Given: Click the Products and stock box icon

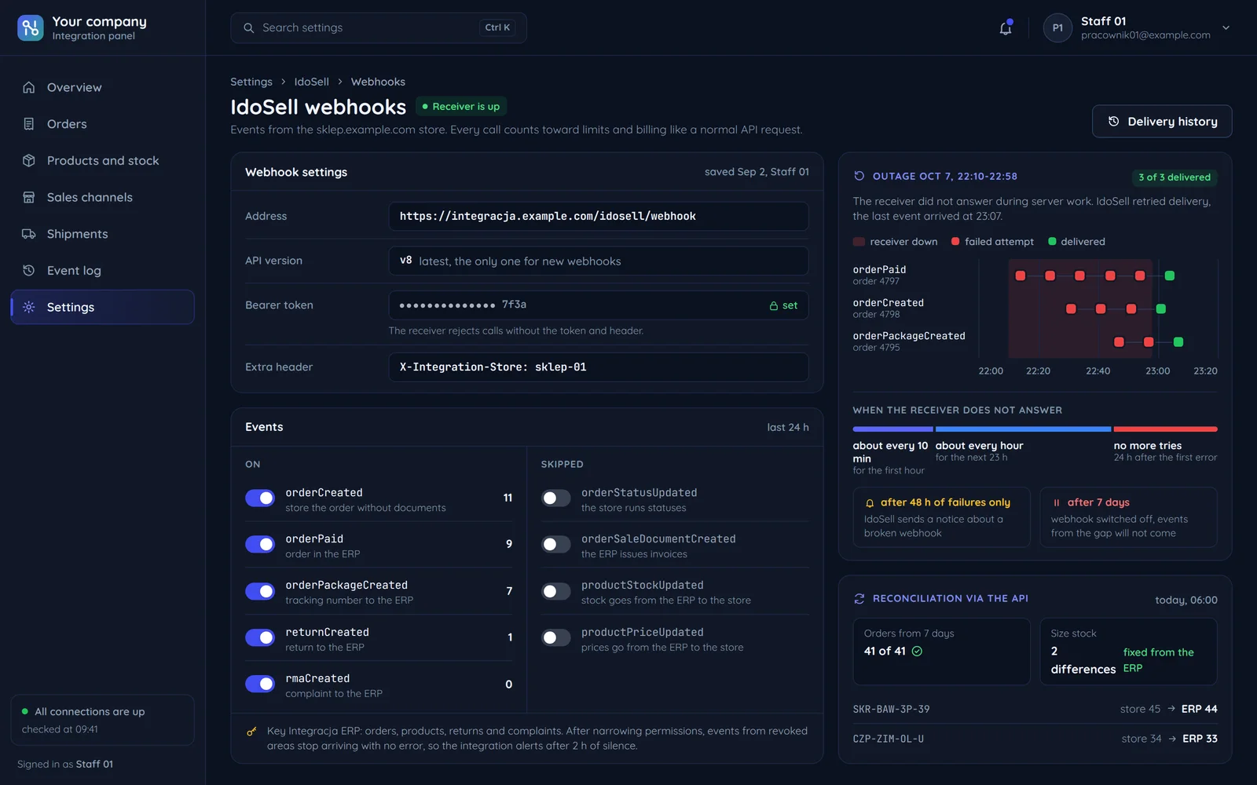Looking at the screenshot, I should coord(29,160).
